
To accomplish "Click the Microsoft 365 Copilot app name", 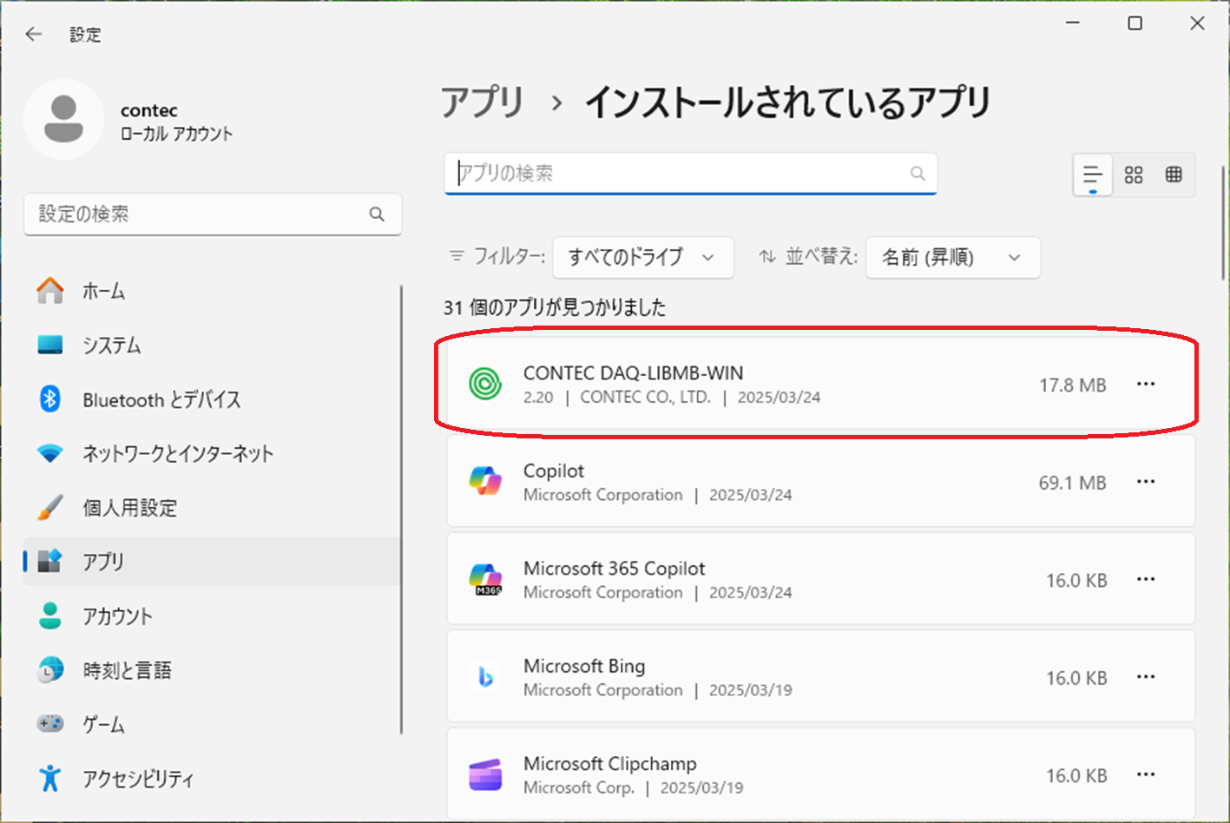I will (614, 569).
